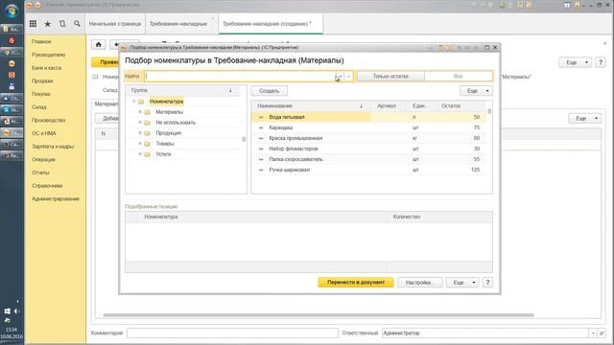
Task: Open help with the dialog's question mark button
Action: pos(487,283)
